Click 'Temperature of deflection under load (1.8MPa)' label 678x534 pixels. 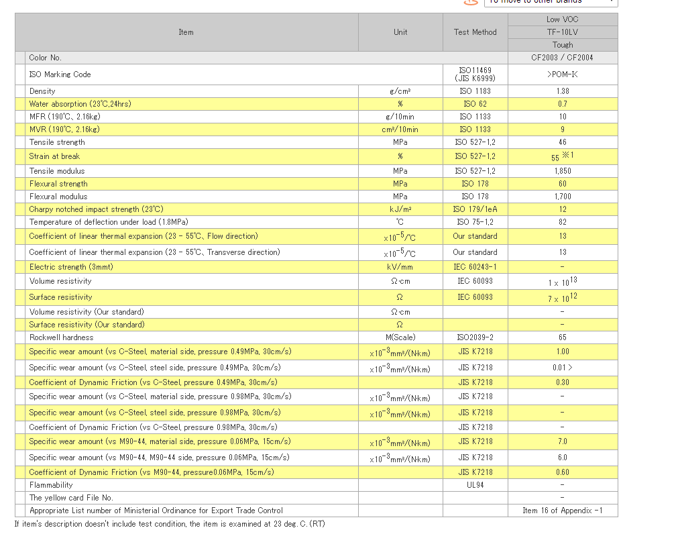click(109, 222)
